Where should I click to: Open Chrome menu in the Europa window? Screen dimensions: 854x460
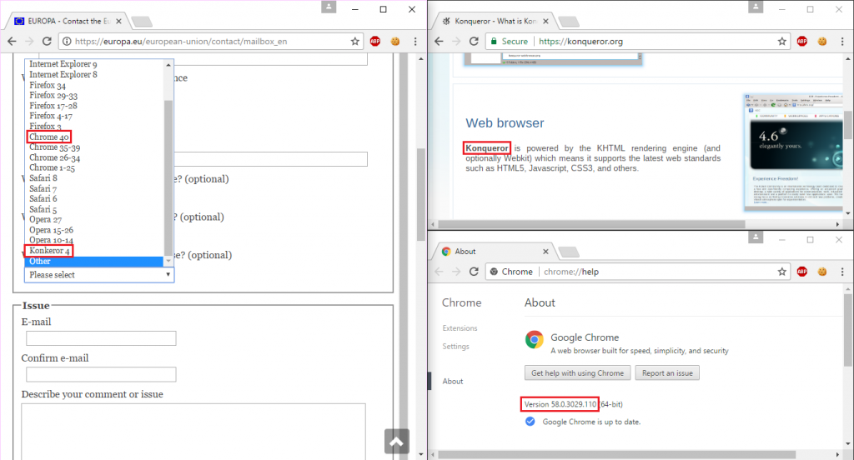point(414,40)
